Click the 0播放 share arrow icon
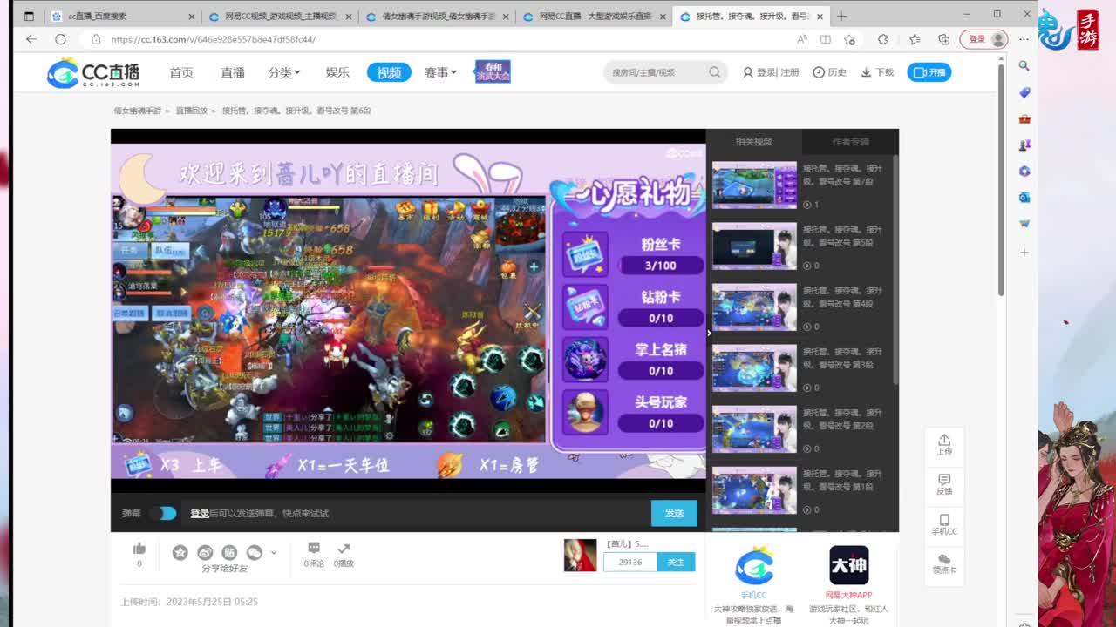 point(344,548)
